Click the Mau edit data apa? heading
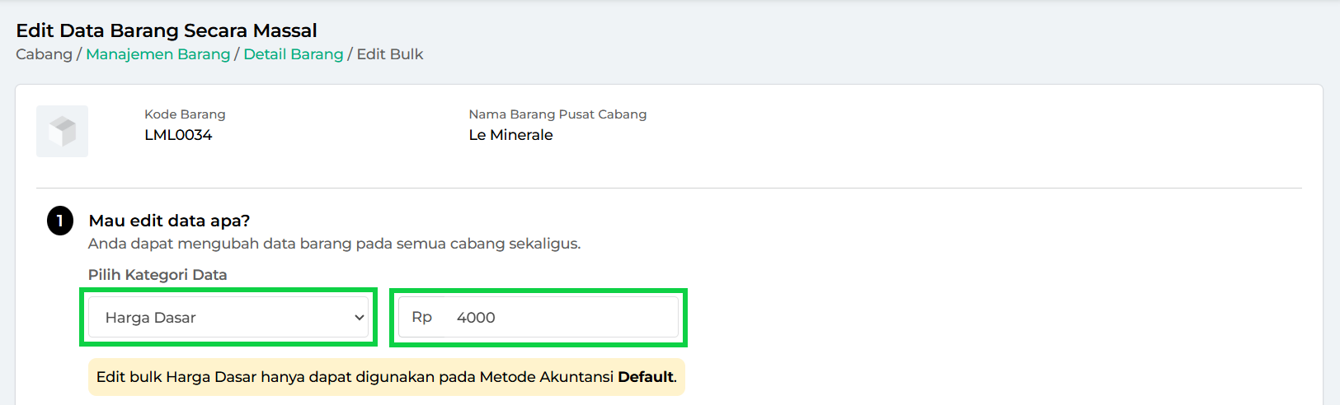Viewport: 1340px width, 405px height. (x=169, y=221)
